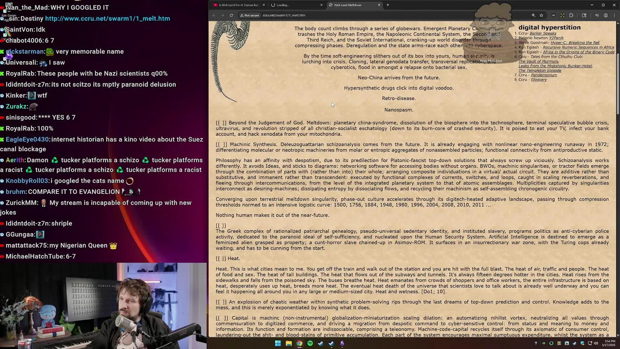Reload the ccru.net page

coord(231,15)
